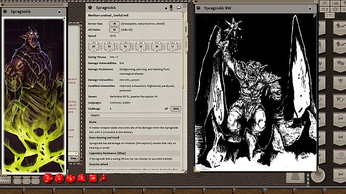This screenshot has width=346, height=194.
Task: Open the Parcels sidebar button
Action: click(x=339, y=101)
